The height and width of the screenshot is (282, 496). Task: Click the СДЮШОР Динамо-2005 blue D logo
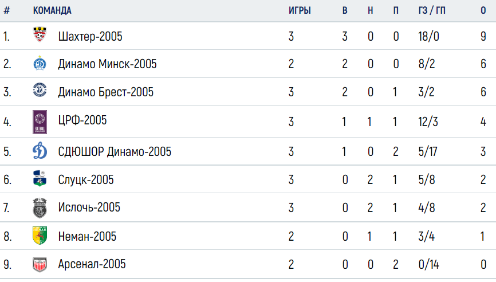[x=40, y=151]
